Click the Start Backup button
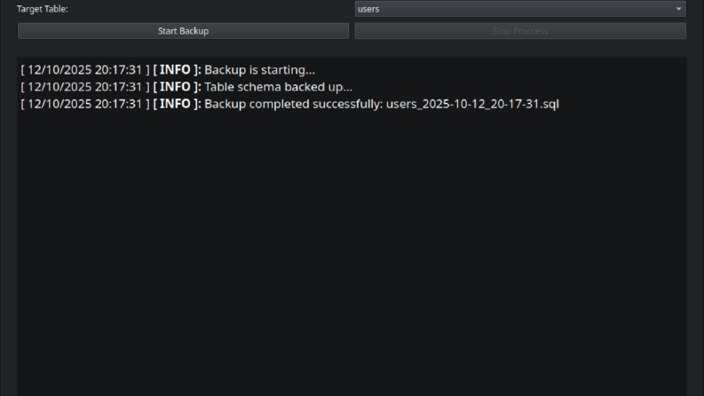This screenshot has width=704, height=396. (183, 31)
